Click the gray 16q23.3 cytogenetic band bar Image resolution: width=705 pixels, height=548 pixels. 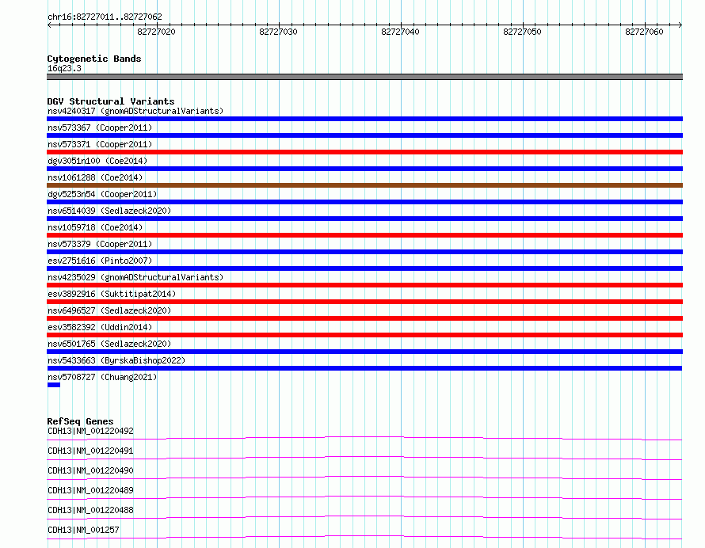tap(364, 77)
